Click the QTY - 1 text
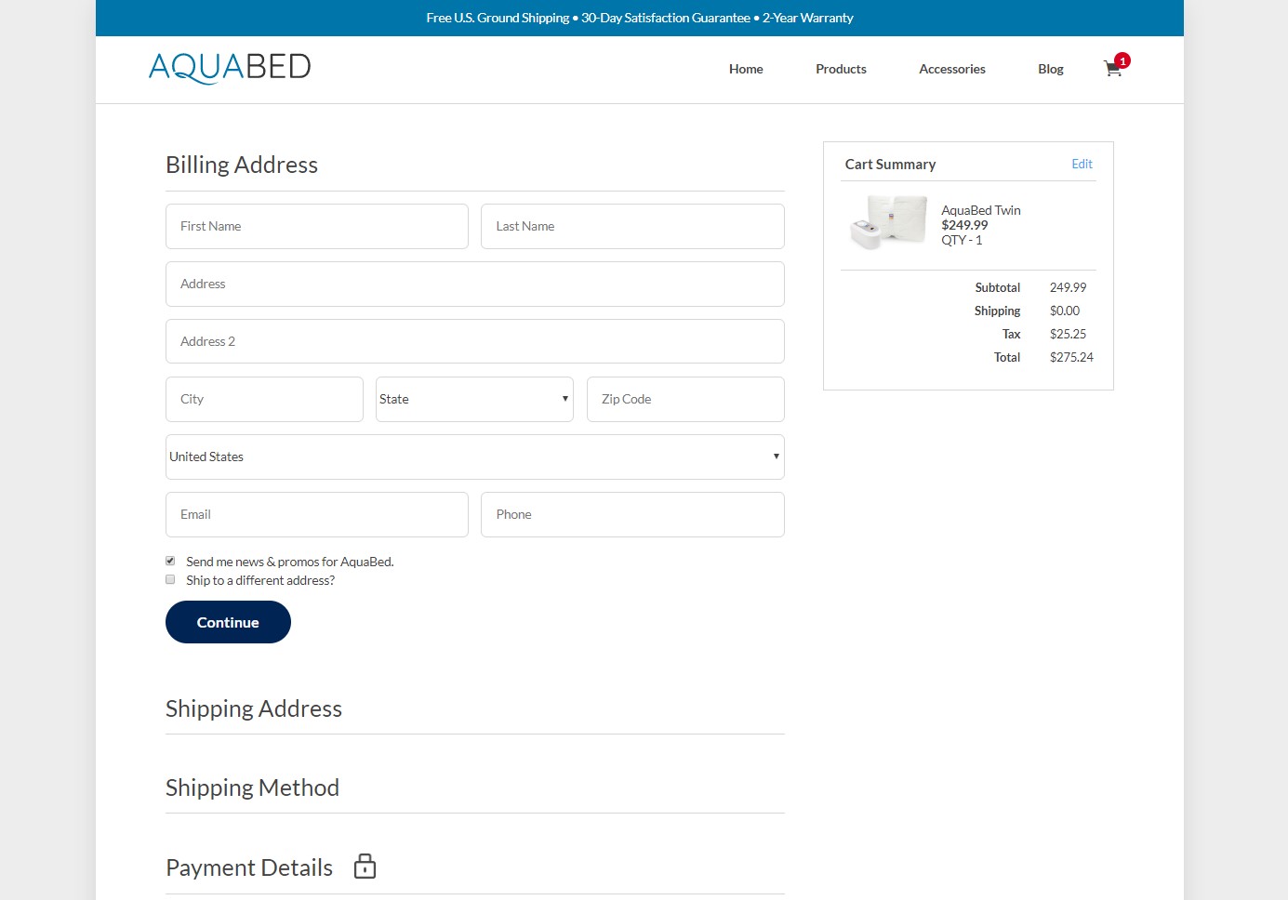The width and height of the screenshot is (1288, 900). pos(962,240)
